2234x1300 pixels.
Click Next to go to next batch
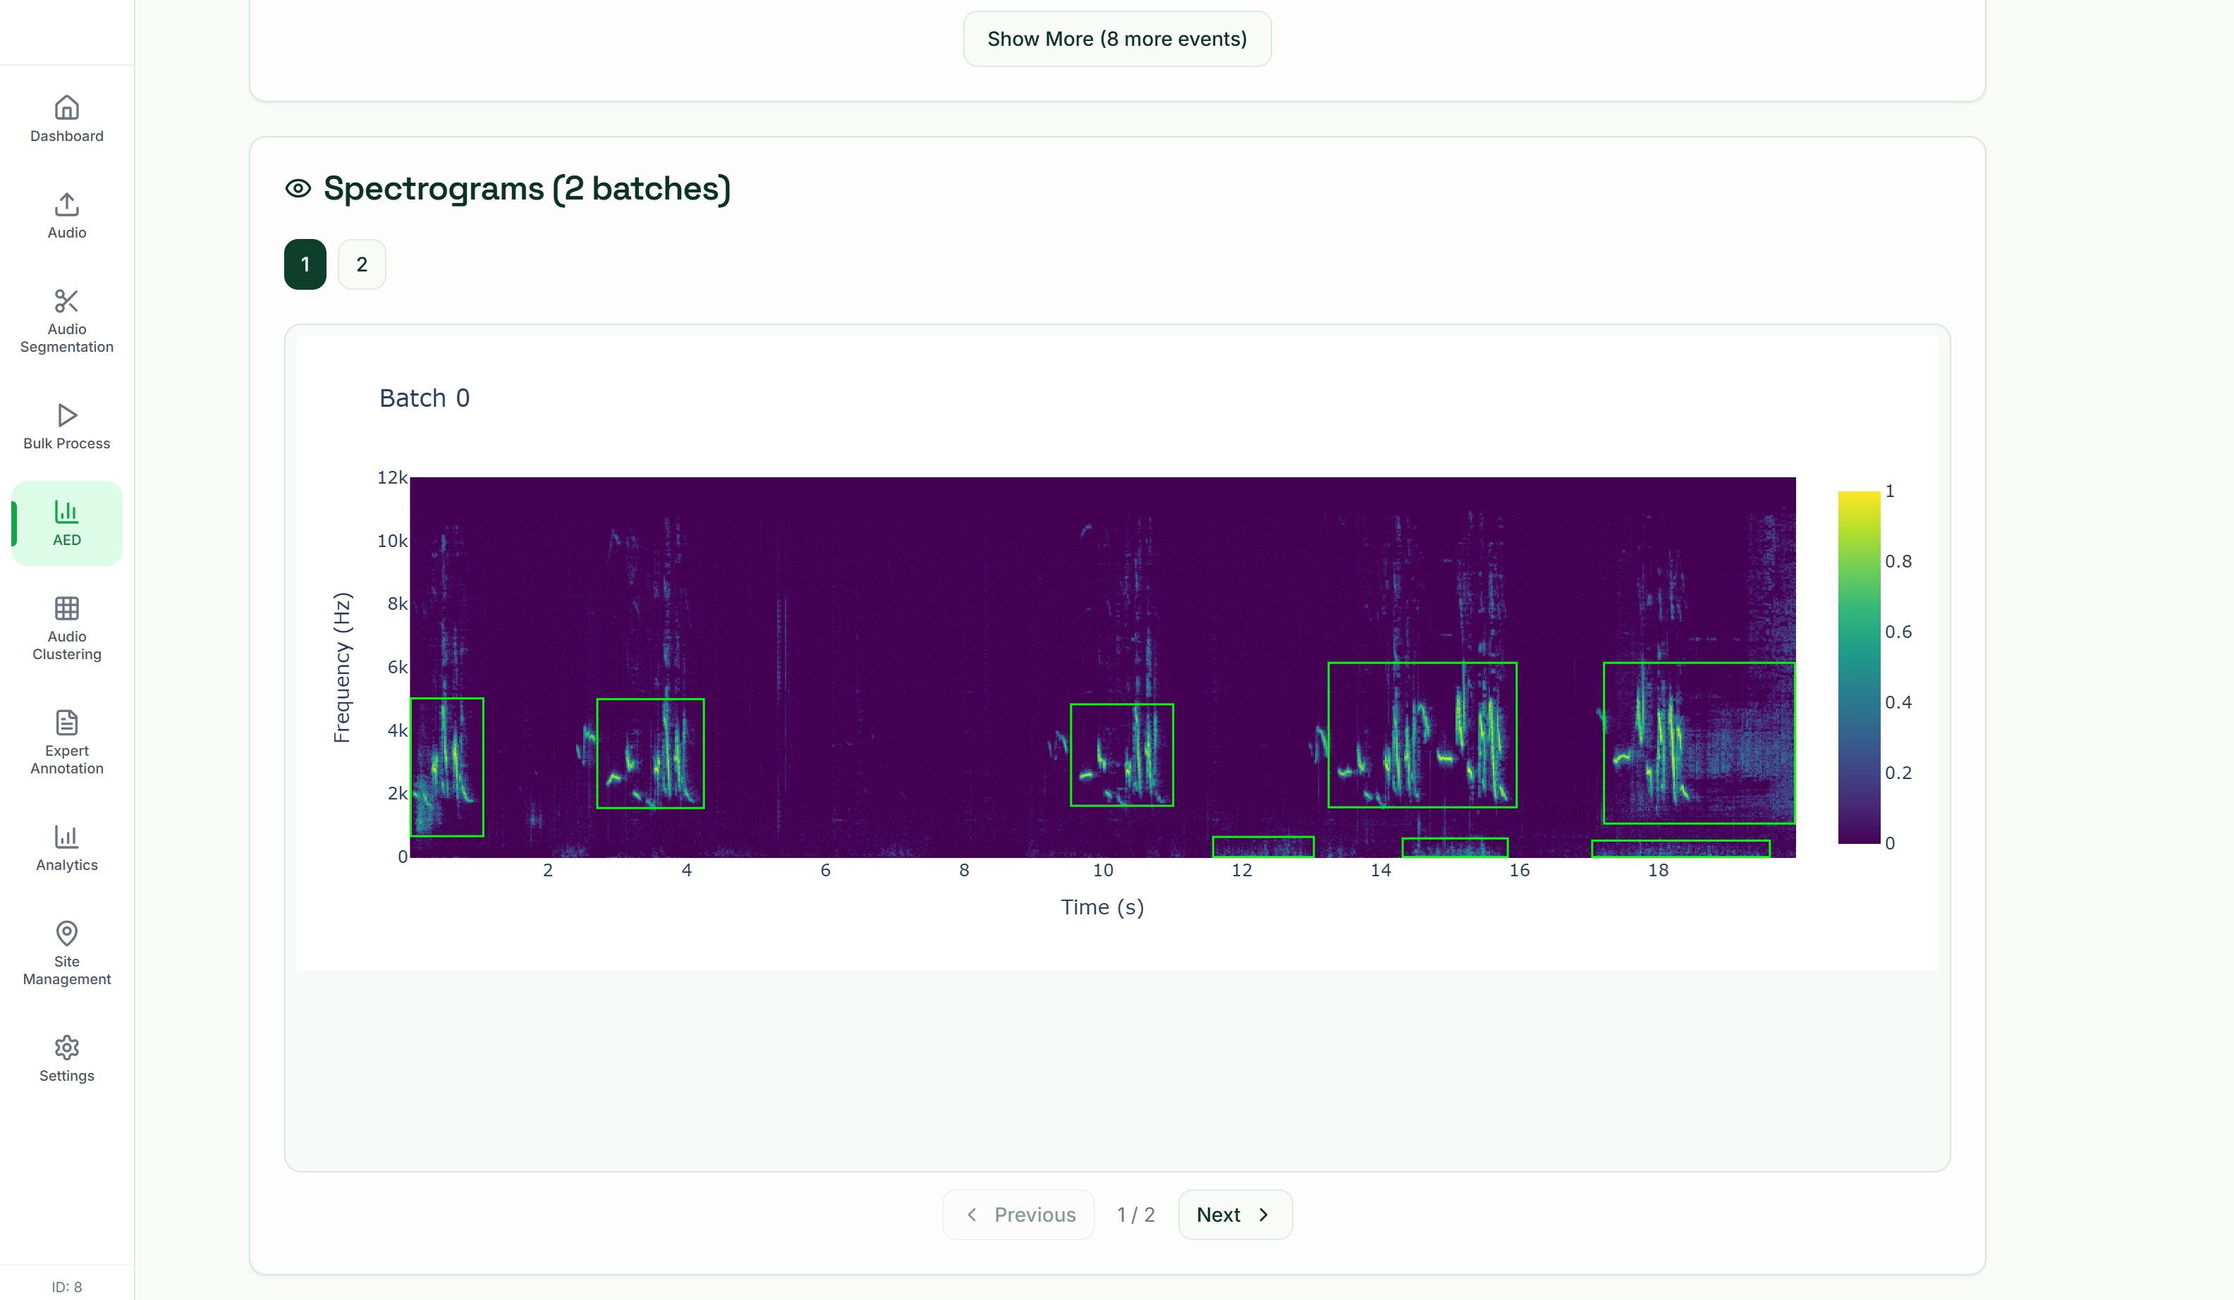1234,1215
